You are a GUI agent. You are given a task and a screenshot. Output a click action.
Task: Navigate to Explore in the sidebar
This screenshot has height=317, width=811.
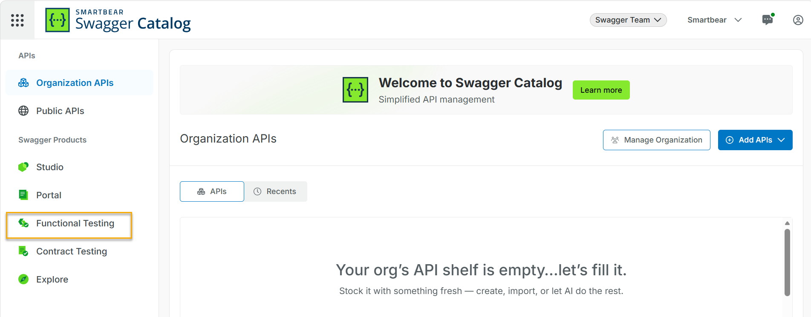point(80,280)
